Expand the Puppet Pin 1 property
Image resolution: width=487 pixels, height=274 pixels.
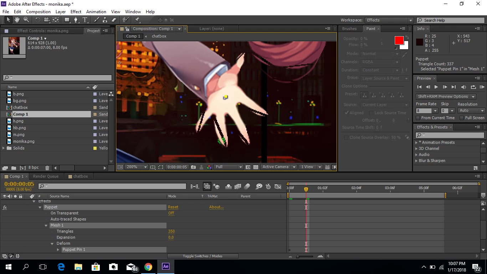click(58, 250)
